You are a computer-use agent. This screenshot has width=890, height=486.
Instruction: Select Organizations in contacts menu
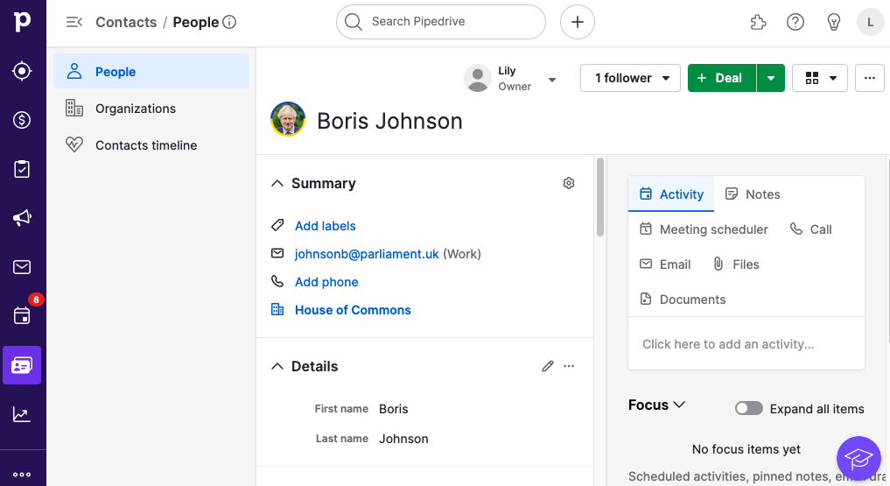151,109
